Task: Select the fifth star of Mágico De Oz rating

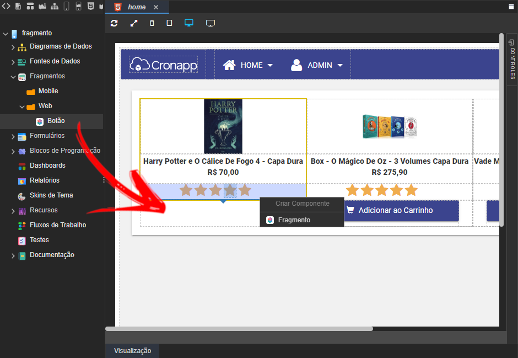Action: click(x=411, y=190)
